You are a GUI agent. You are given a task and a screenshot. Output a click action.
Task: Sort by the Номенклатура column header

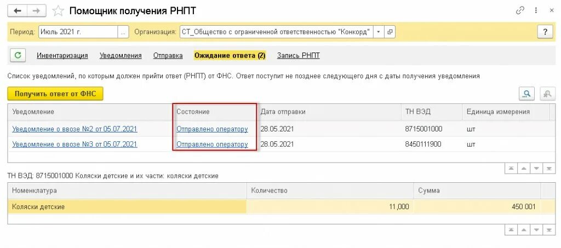(x=127, y=191)
